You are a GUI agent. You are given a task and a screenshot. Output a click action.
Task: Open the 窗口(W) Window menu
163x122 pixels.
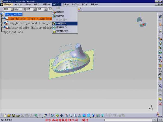pos(84,4)
